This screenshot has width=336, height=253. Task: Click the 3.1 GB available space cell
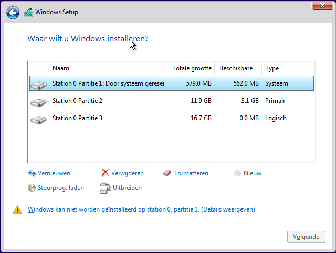[250, 101]
